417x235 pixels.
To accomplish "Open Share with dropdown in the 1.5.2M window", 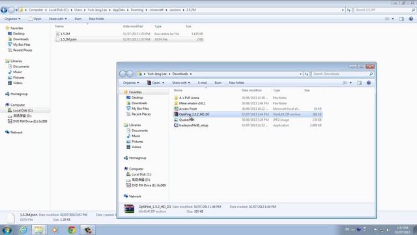I will coord(57,19).
